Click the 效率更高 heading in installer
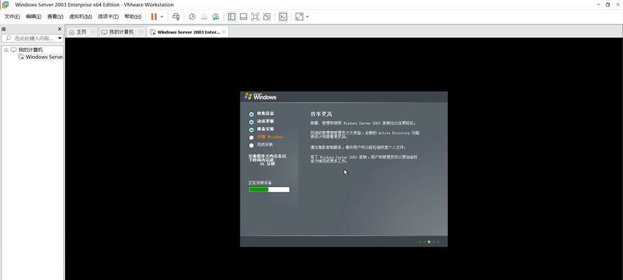 [321, 114]
